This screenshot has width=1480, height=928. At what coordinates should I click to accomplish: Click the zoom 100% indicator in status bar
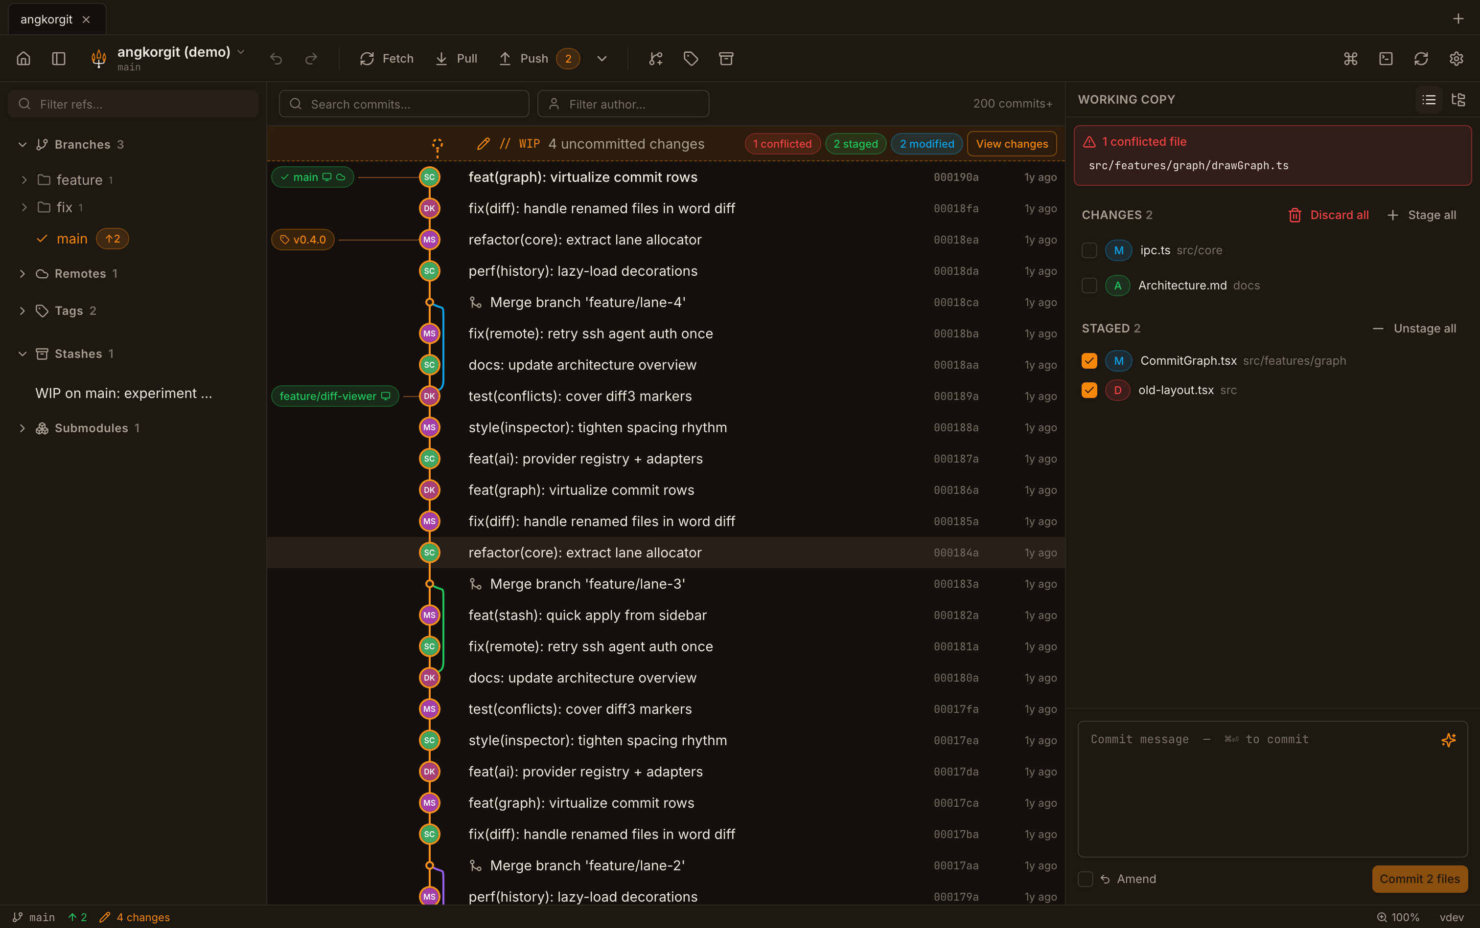(1398, 917)
